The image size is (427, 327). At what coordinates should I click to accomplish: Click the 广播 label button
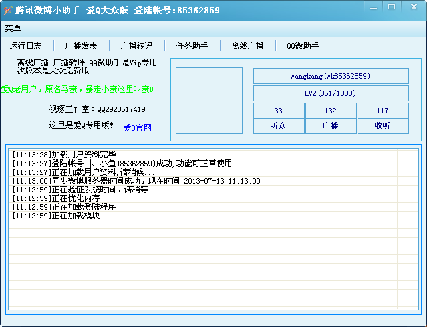tap(331, 126)
